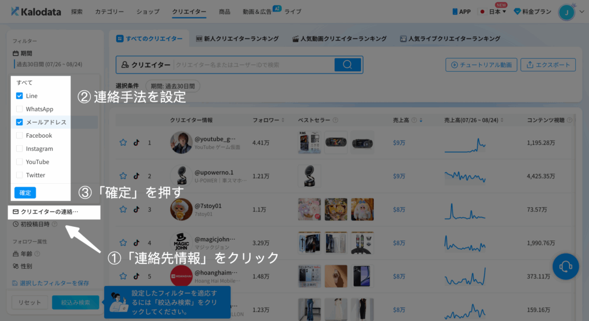The image size is (589, 321).
Task: Remove the 期間: 過去30日間 condition tag
Action: (x=173, y=86)
